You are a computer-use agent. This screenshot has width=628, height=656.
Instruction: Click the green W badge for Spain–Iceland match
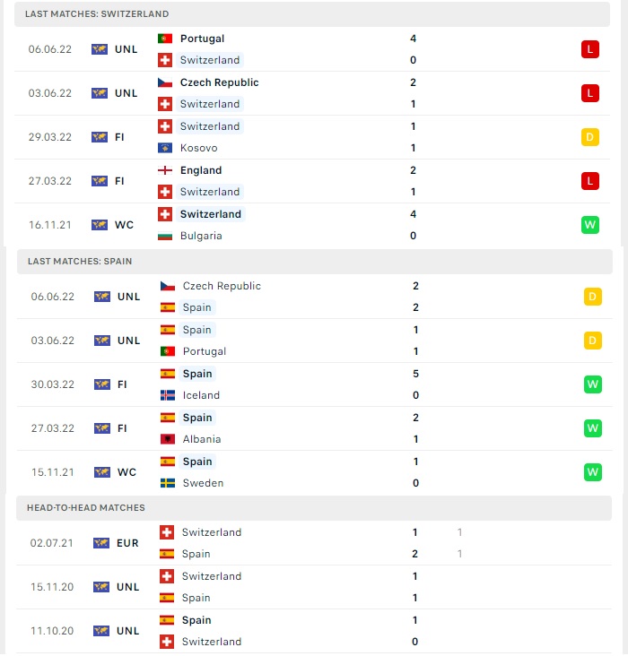[592, 384]
